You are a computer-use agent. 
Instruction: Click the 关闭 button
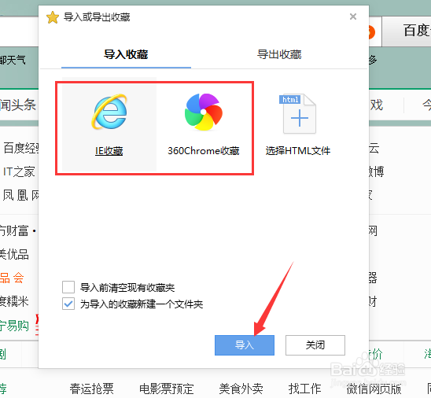point(315,345)
